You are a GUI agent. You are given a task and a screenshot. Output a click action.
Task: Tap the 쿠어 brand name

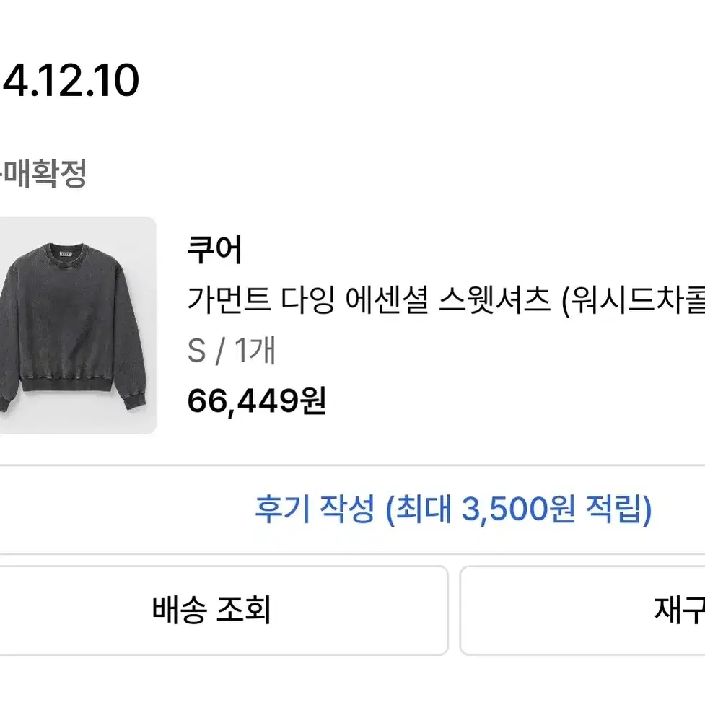[215, 250]
